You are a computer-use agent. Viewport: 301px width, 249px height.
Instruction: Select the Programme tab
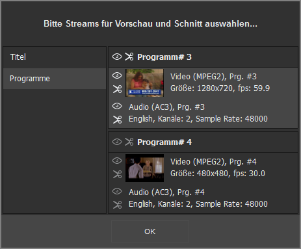[x=55, y=79]
